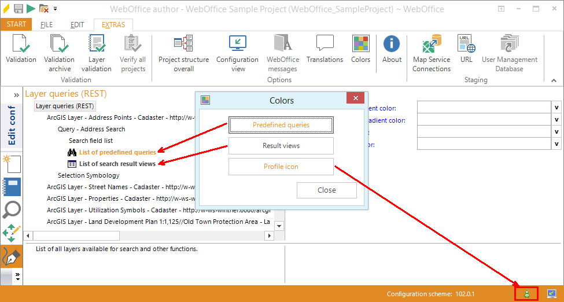
Task: Click the binoculars icon for predefined queries
Action: coord(72,152)
